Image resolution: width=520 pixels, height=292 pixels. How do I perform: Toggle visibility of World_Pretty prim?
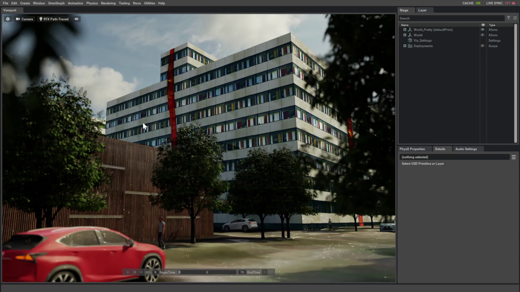coord(483,29)
